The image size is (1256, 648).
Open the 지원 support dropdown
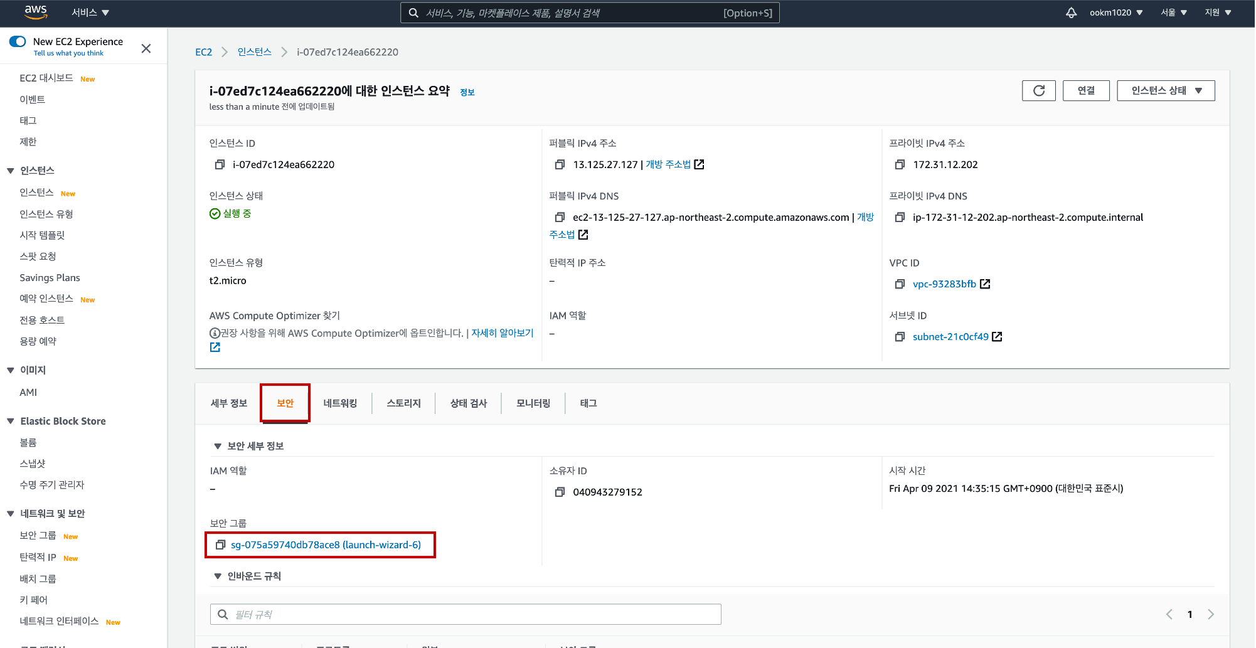coord(1218,13)
